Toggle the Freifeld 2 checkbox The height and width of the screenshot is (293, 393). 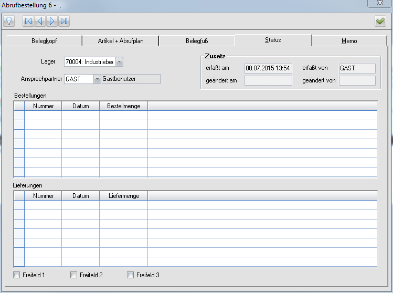[73, 275]
